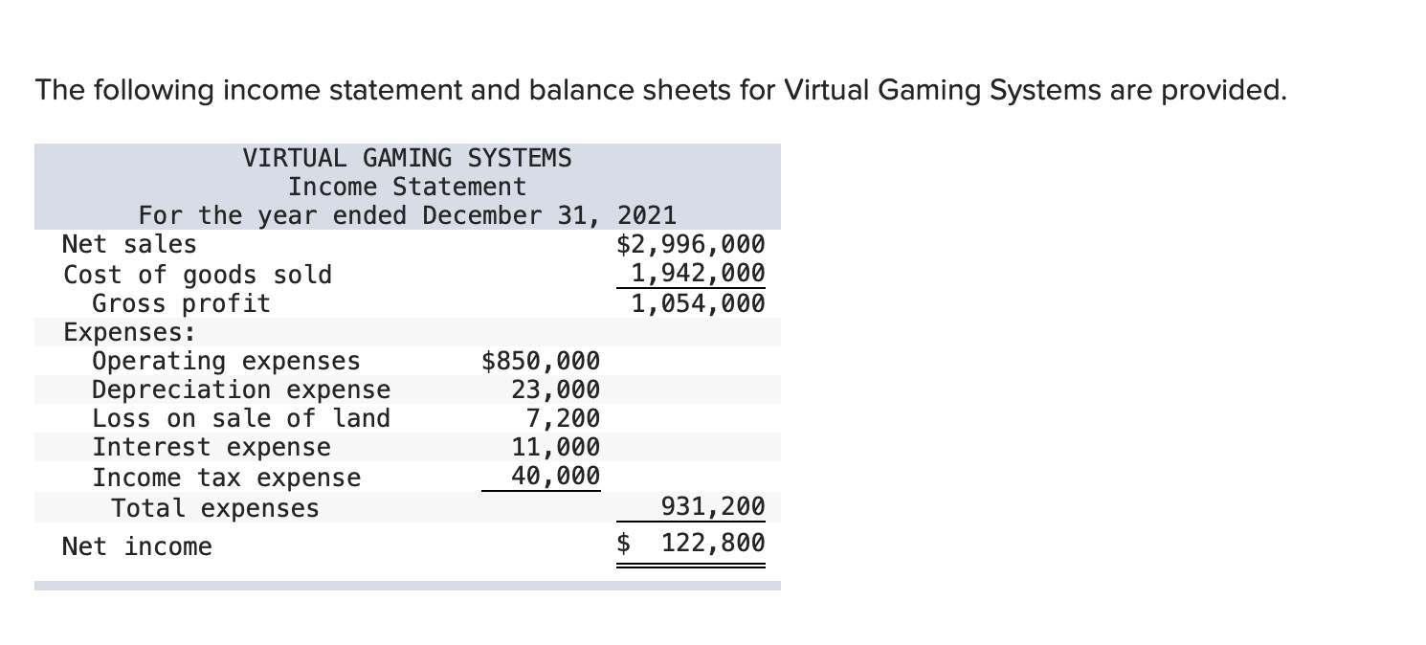Select the Depreciation expense row
1426x645 pixels.
click(x=239, y=389)
